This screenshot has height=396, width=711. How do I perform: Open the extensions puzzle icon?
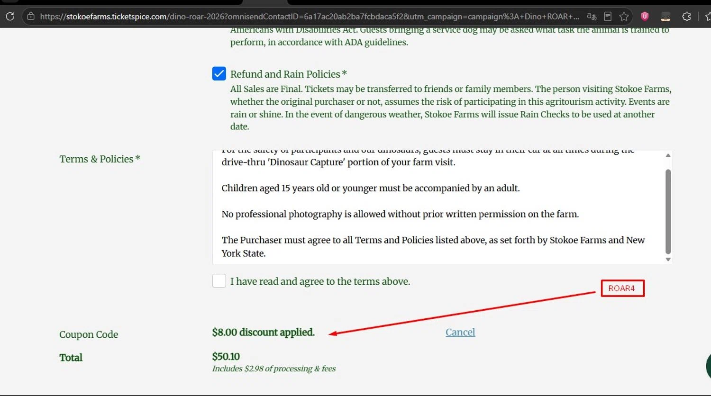686,17
